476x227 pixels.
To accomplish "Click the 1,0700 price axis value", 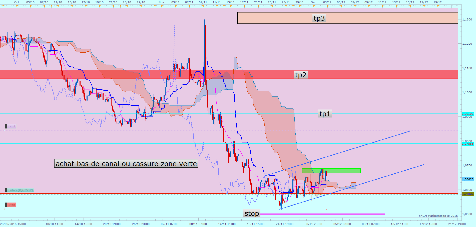I will 467,165.
